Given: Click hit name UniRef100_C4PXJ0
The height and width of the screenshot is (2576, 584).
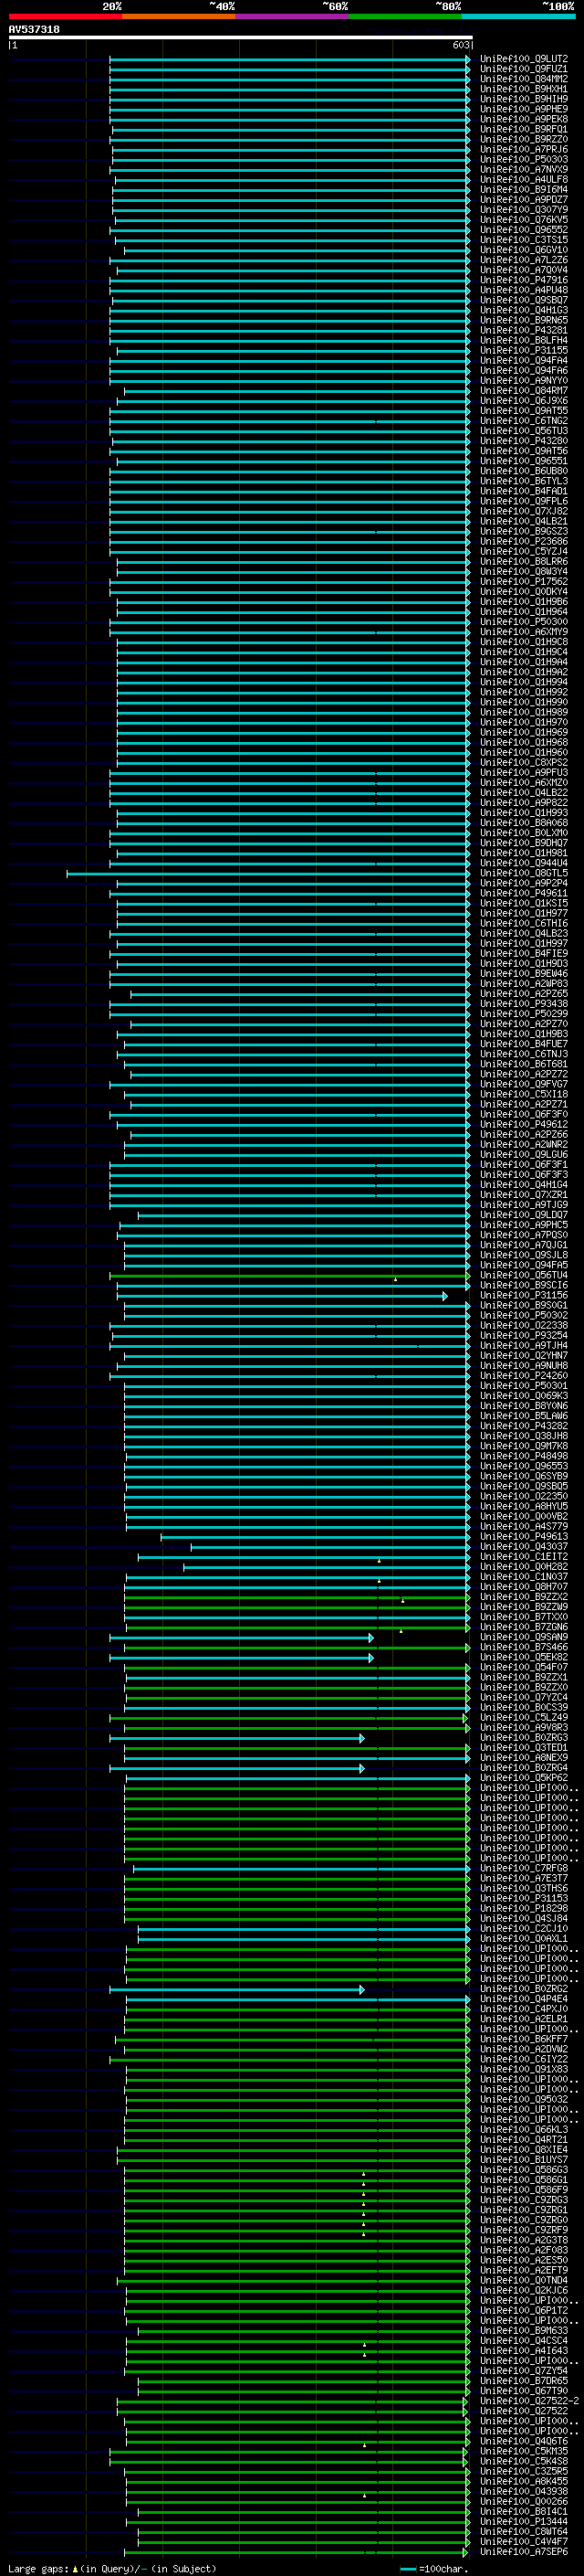Looking at the screenshot, I should [x=523, y=2008].
